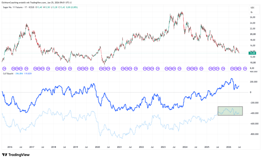The image size is (262, 160).
Task: Click the 2019 time axis label
Action: [75, 147]
